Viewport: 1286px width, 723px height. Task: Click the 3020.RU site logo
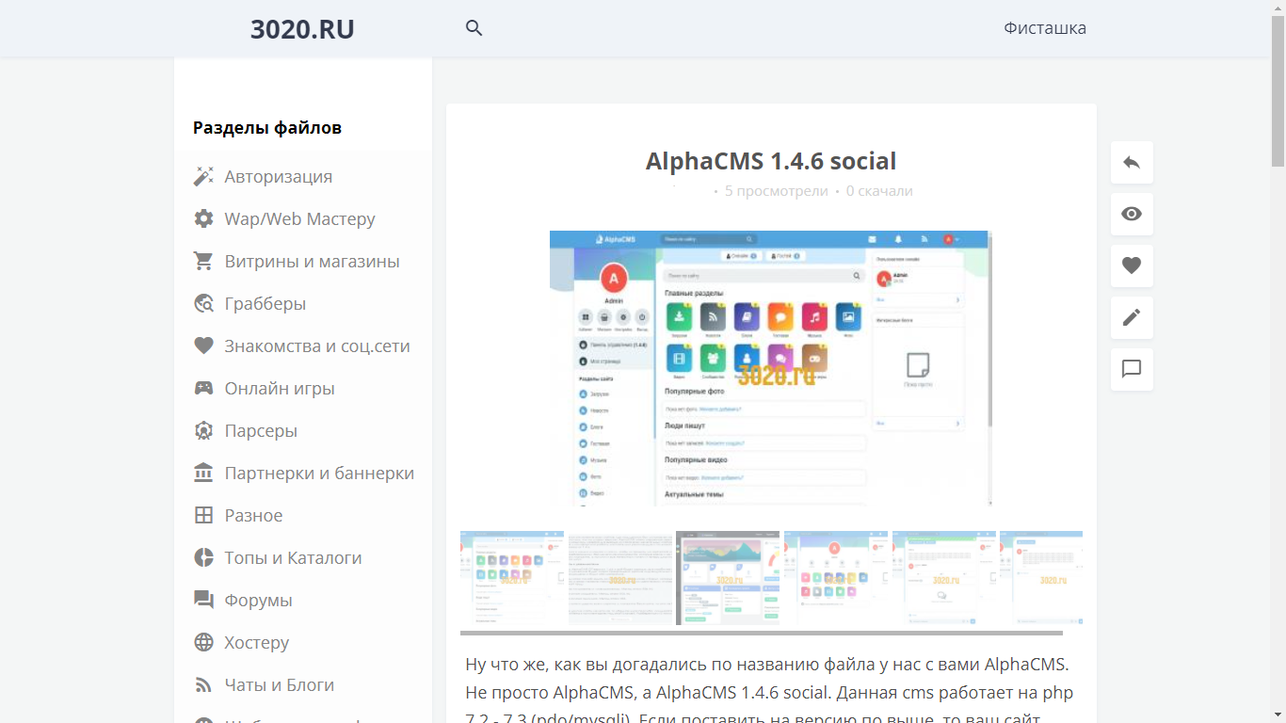coord(302,29)
